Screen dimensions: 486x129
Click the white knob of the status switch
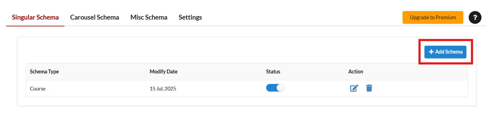(280, 88)
